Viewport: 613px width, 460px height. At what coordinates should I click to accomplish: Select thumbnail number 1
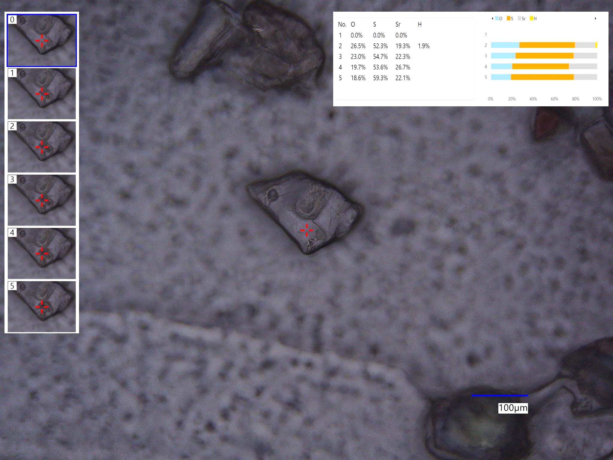click(x=42, y=93)
